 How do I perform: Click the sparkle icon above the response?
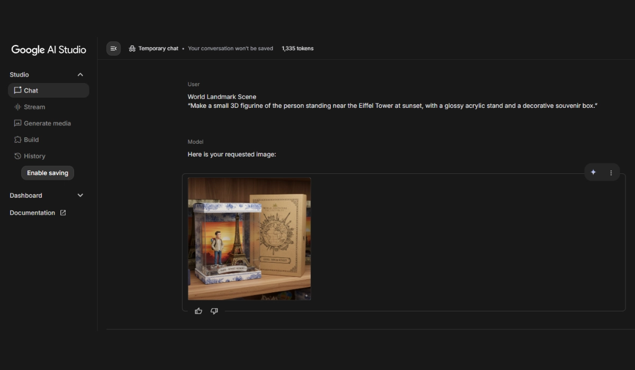point(593,172)
